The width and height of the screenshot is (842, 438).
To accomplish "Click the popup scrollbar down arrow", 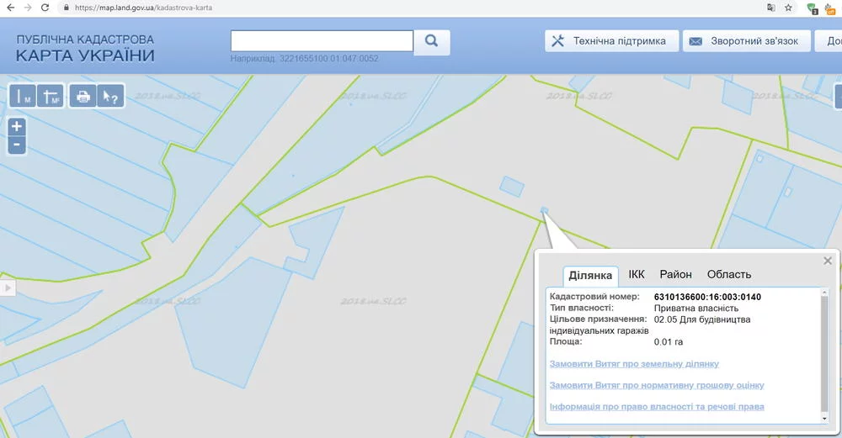I will click(824, 418).
